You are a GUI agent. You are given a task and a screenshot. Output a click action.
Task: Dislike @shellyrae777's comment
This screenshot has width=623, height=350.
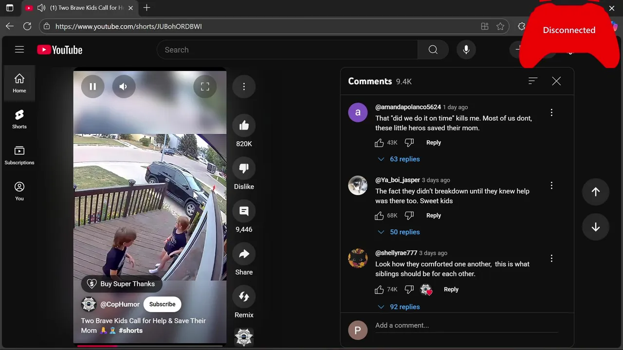click(x=409, y=289)
